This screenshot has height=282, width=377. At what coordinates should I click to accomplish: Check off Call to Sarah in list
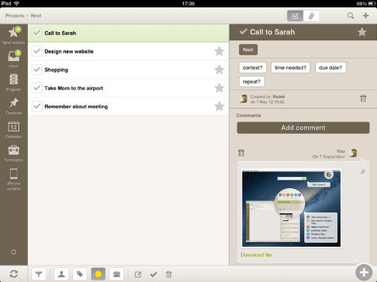coord(37,33)
